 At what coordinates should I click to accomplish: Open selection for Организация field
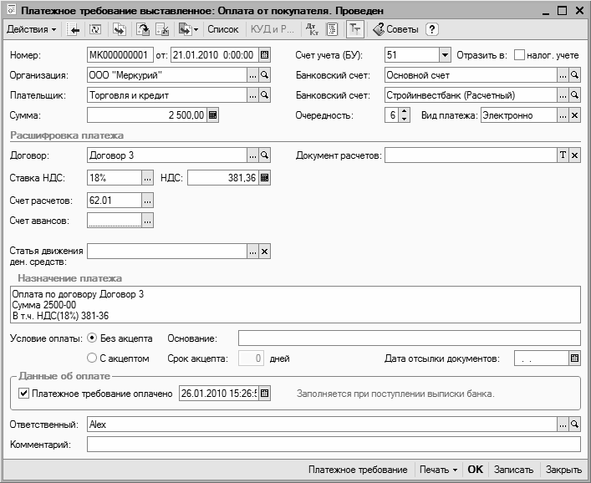pyautogui.click(x=252, y=75)
